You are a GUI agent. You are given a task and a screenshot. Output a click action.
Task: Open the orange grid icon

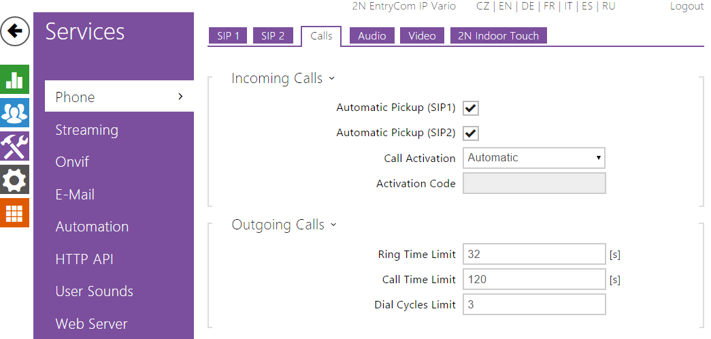tap(15, 213)
